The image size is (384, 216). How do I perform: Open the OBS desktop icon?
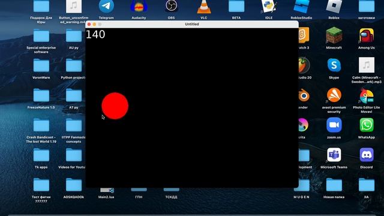click(x=171, y=6)
